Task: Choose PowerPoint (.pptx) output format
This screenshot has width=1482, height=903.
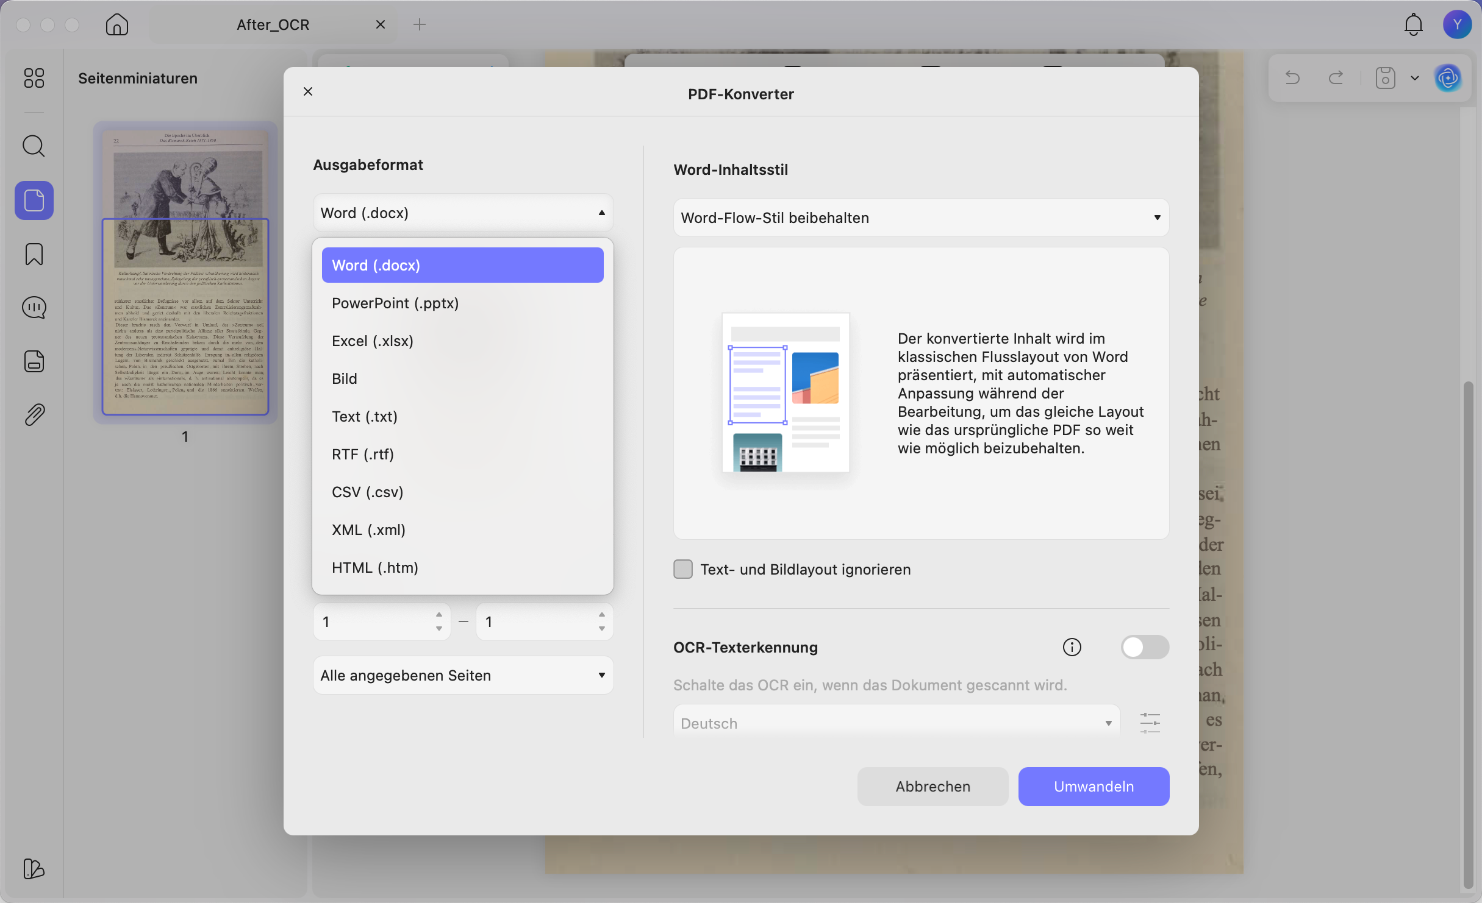Action: click(462, 303)
